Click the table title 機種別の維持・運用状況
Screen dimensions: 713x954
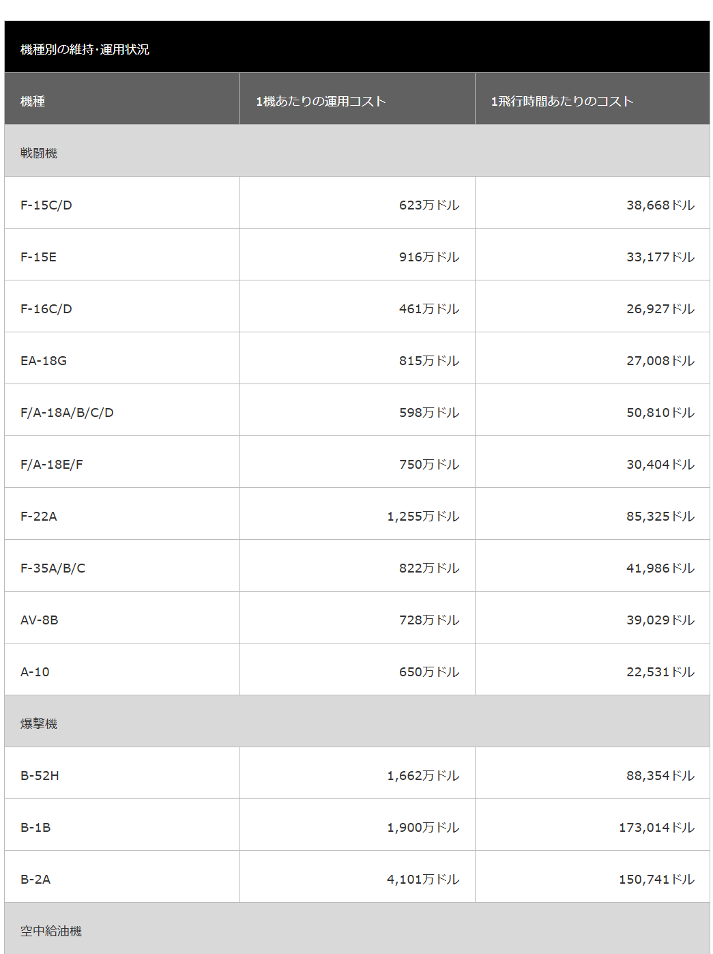coord(85,49)
